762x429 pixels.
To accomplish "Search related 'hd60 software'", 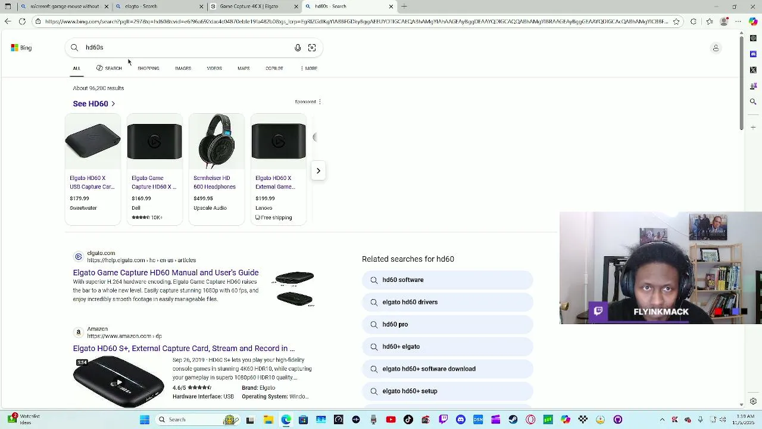I will pyautogui.click(x=448, y=280).
